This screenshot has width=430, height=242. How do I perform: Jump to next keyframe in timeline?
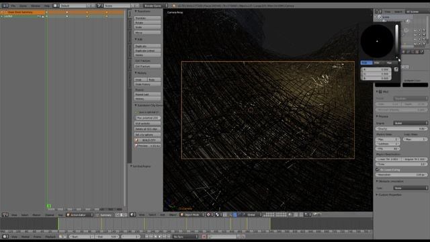pos(164,237)
